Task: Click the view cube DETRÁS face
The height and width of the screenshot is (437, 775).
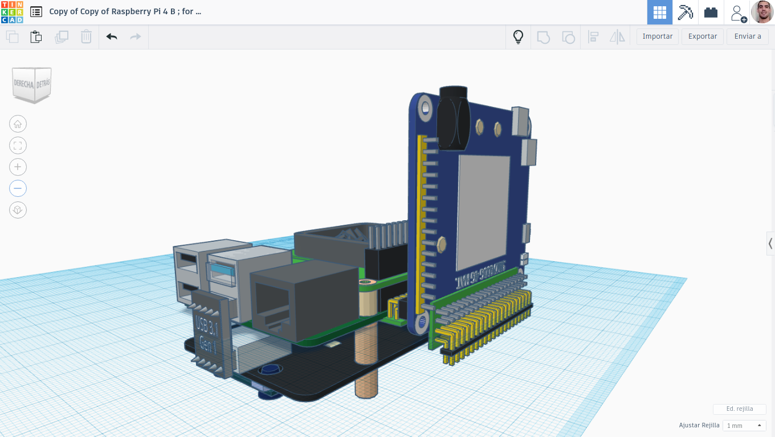Action: 43,84
